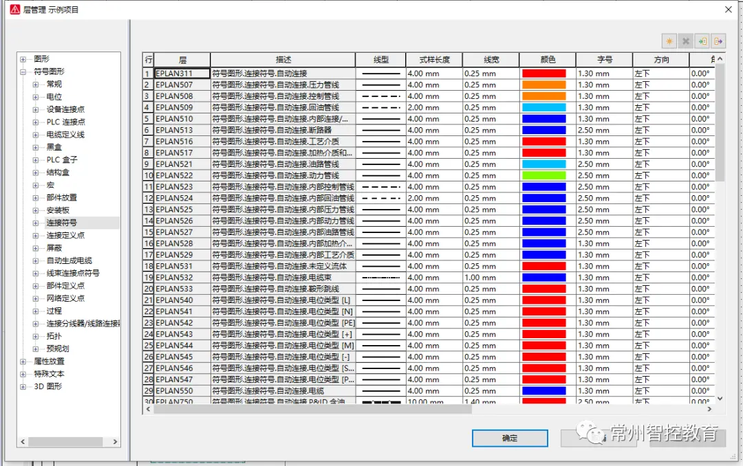743x466 pixels.
Task: Click the 字号 column header
Action: (x=604, y=60)
